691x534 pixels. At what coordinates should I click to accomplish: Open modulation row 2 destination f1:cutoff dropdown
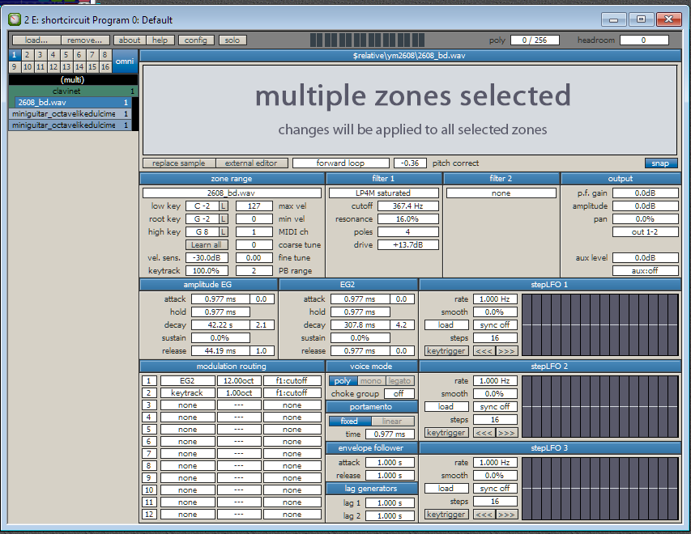(x=292, y=392)
